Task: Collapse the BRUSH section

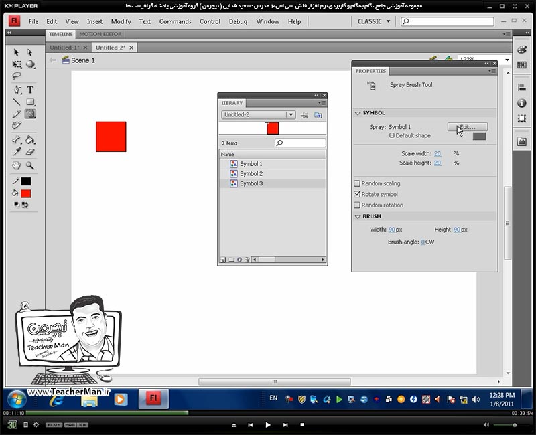Action: click(x=358, y=216)
